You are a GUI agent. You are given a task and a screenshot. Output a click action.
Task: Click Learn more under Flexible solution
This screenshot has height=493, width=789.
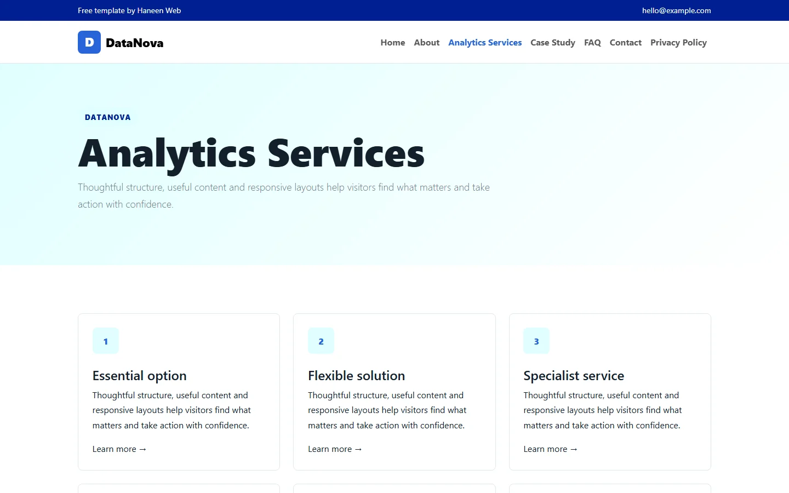tap(335, 449)
